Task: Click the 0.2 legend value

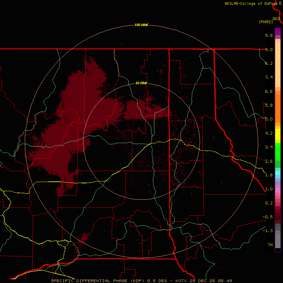Action: tap(269, 203)
